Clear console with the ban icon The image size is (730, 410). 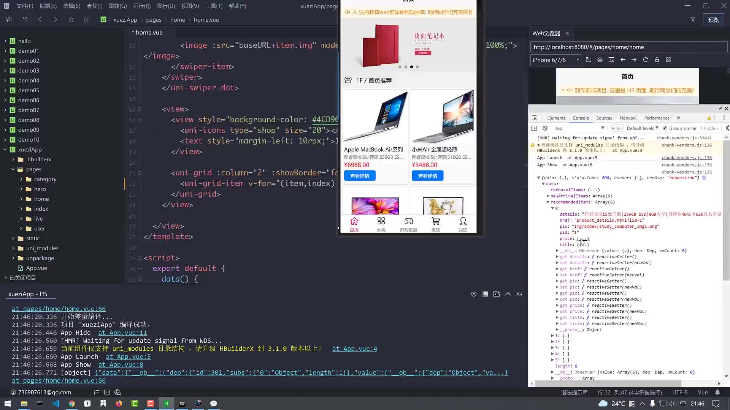pyautogui.click(x=545, y=128)
